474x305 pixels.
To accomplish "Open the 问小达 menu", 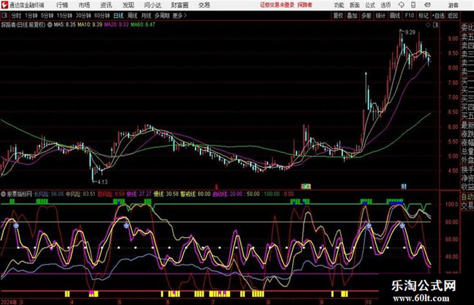I will point(152,5).
